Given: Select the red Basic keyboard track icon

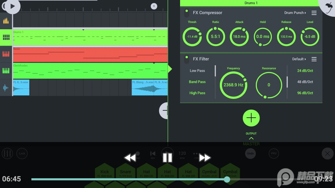Looking at the screenshot, I should tap(6, 54).
